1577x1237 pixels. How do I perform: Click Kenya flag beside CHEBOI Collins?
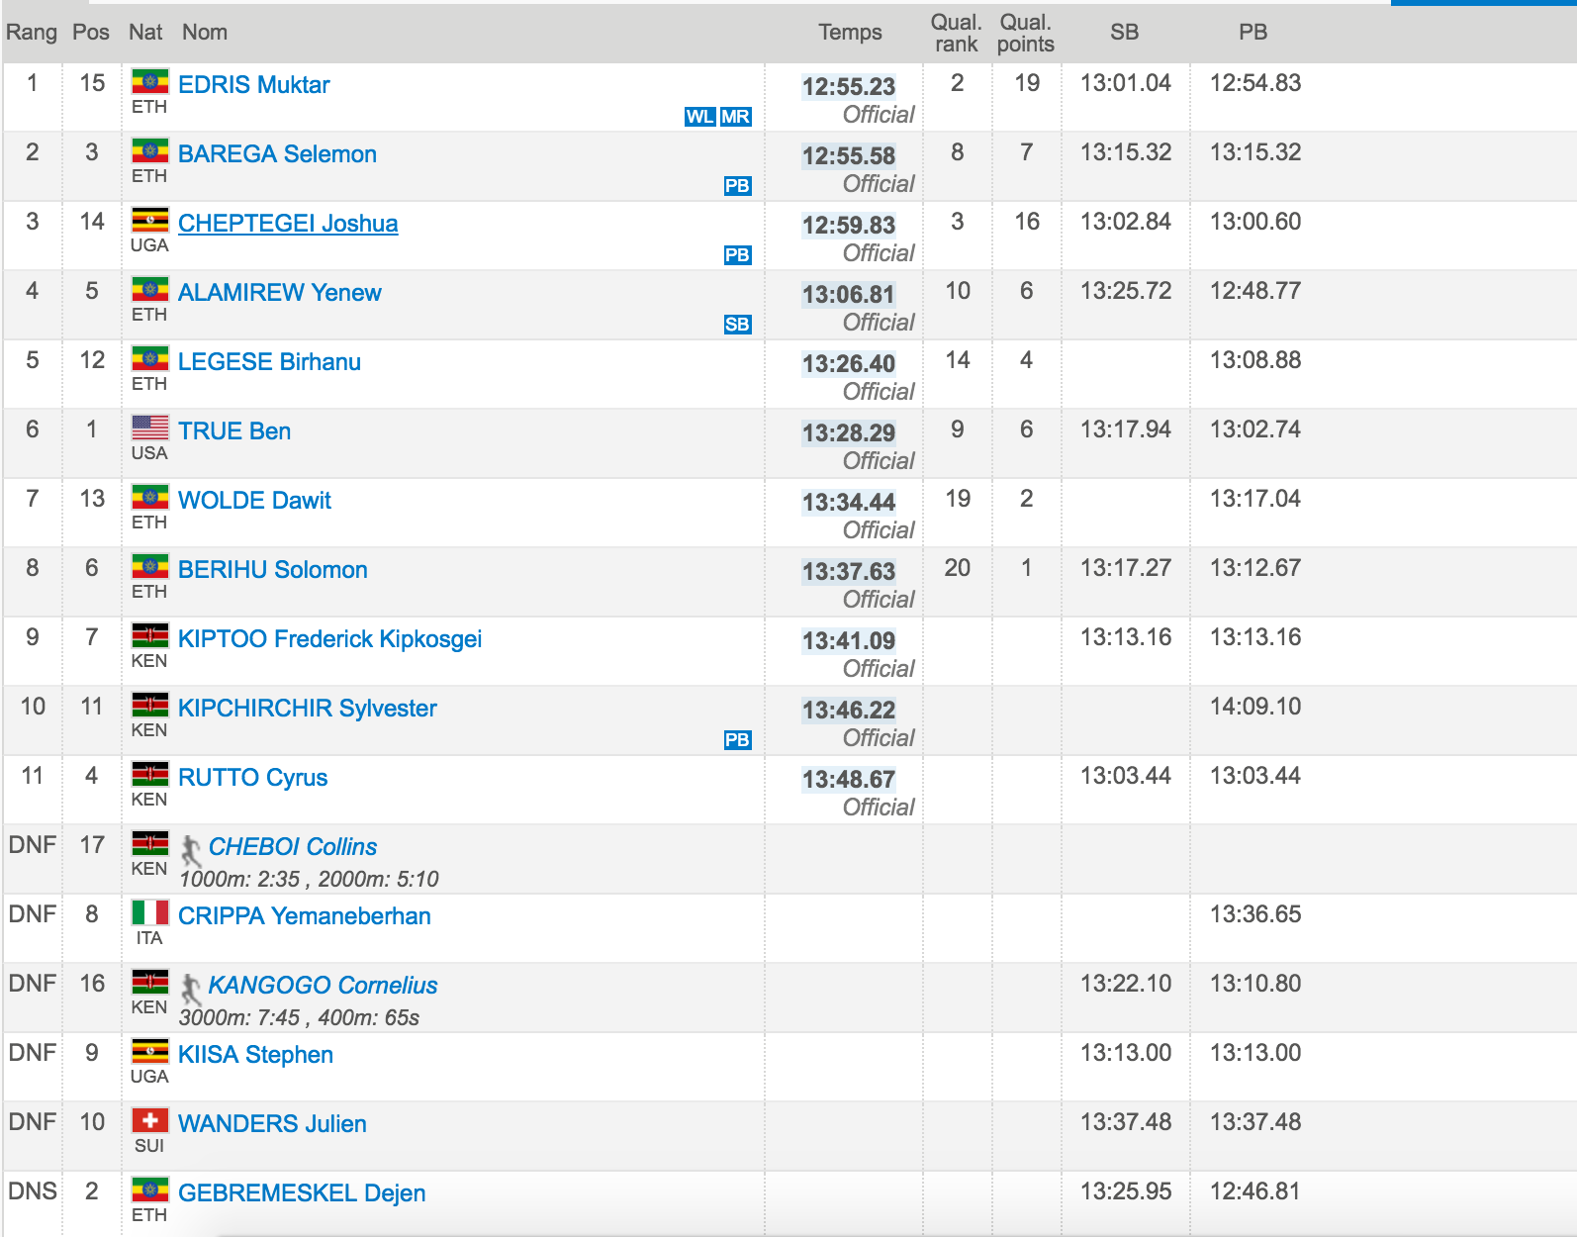(150, 843)
